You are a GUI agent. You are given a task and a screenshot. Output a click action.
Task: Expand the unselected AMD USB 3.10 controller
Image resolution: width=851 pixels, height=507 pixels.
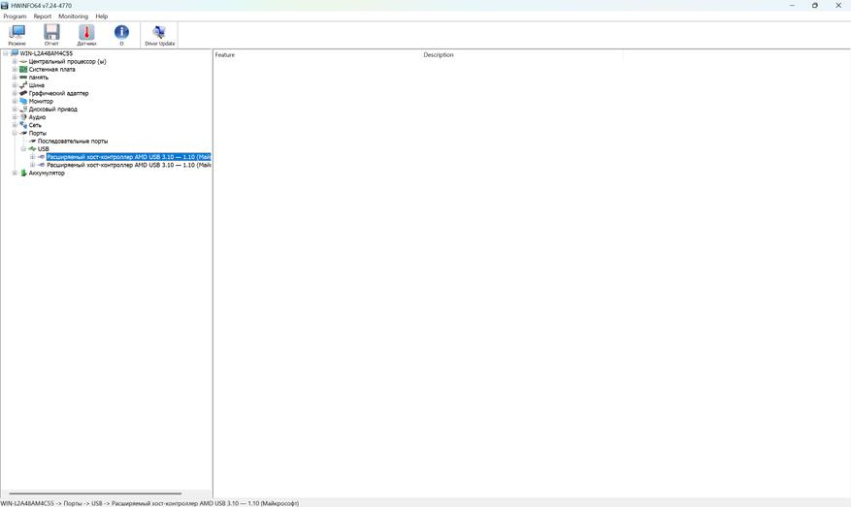point(33,165)
